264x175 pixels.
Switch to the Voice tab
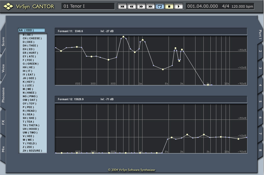click(3, 68)
